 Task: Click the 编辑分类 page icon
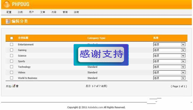(8, 21)
